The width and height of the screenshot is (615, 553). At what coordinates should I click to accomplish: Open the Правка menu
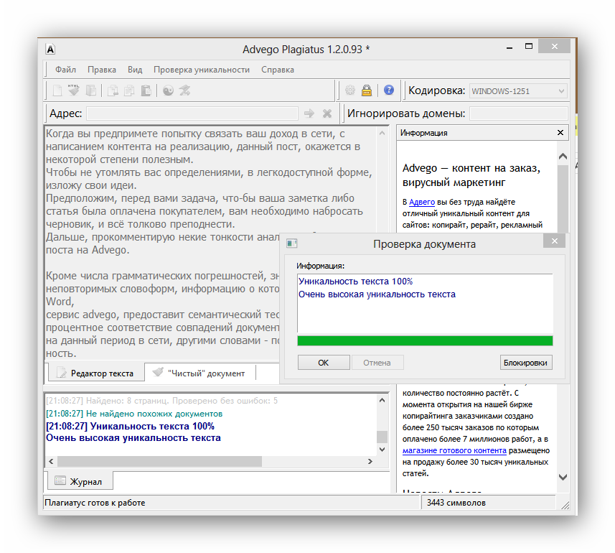[102, 70]
